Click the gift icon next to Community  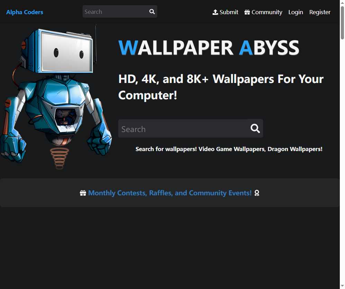(247, 12)
